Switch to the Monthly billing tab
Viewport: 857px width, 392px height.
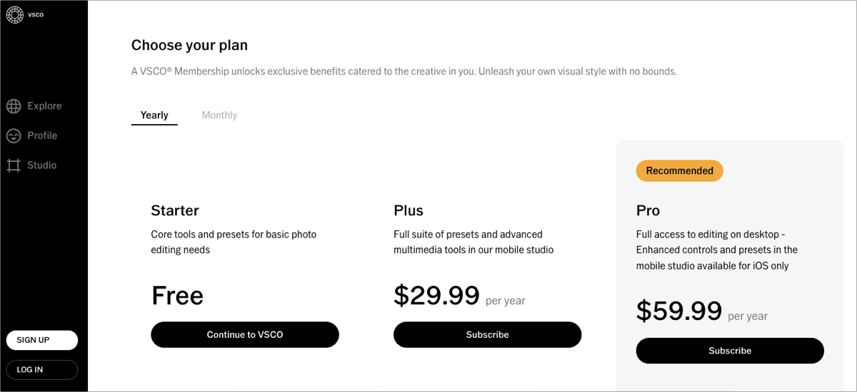coord(219,115)
